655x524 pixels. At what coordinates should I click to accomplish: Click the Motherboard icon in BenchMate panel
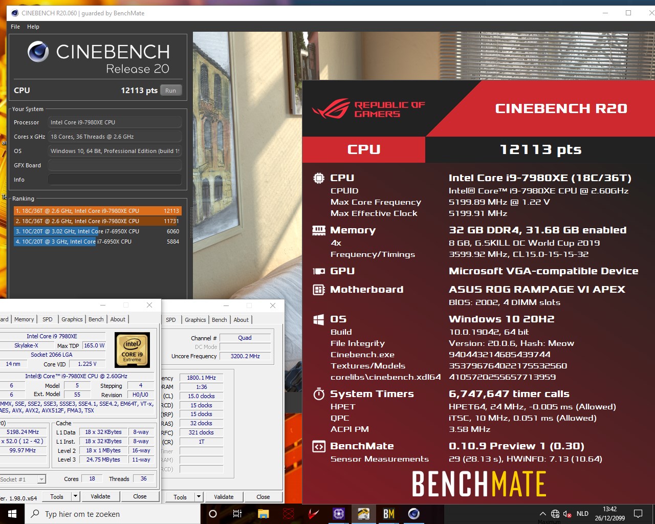click(x=319, y=290)
